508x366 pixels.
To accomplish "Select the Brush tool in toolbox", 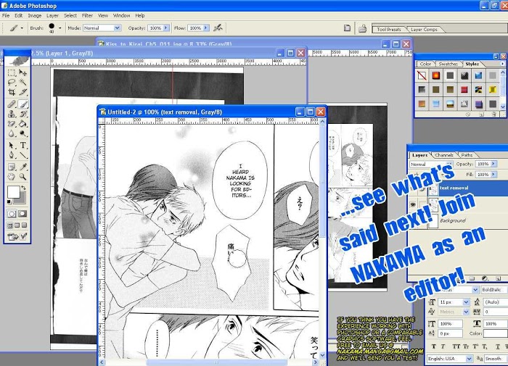I will pos(23,104).
